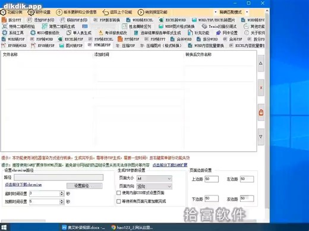Open 软件设置 software settings gear
Viewport: 309px width, 231px height.
tap(39, 12)
